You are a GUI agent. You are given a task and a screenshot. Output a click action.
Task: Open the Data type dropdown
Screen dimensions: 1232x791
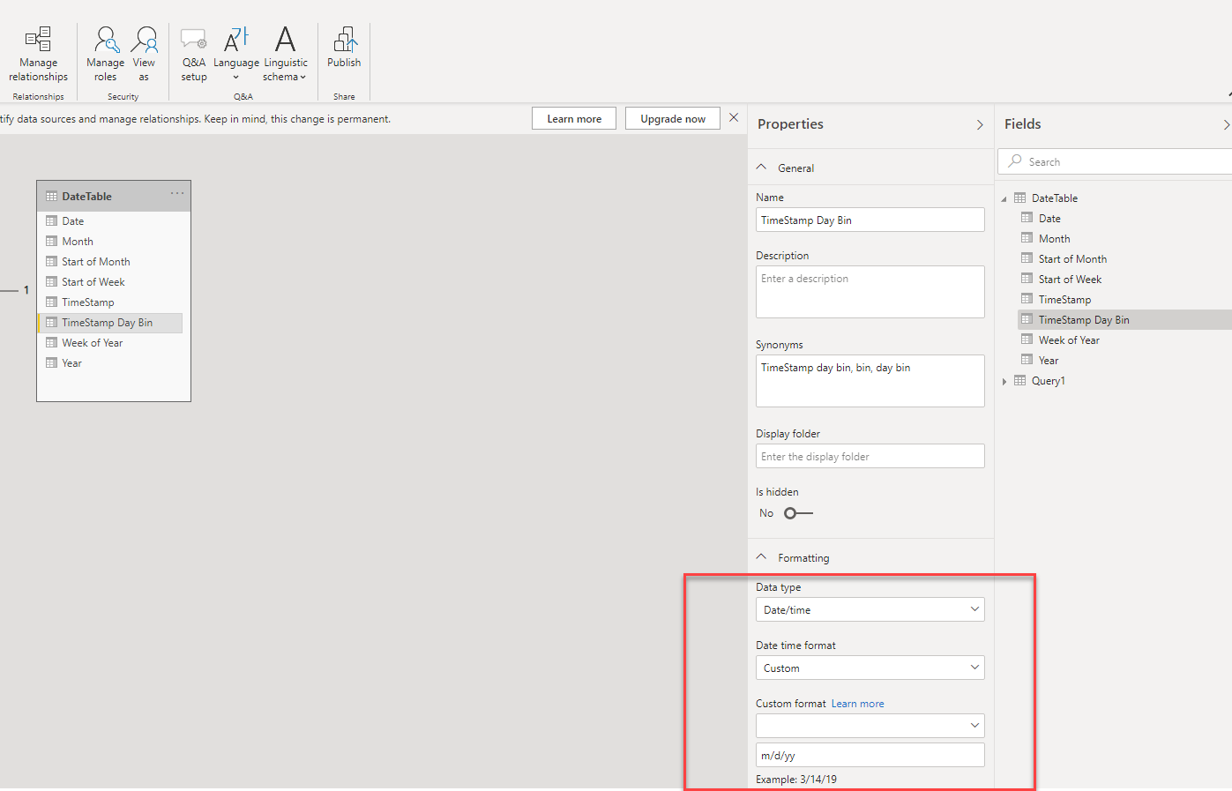pyautogui.click(x=870, y=609)
